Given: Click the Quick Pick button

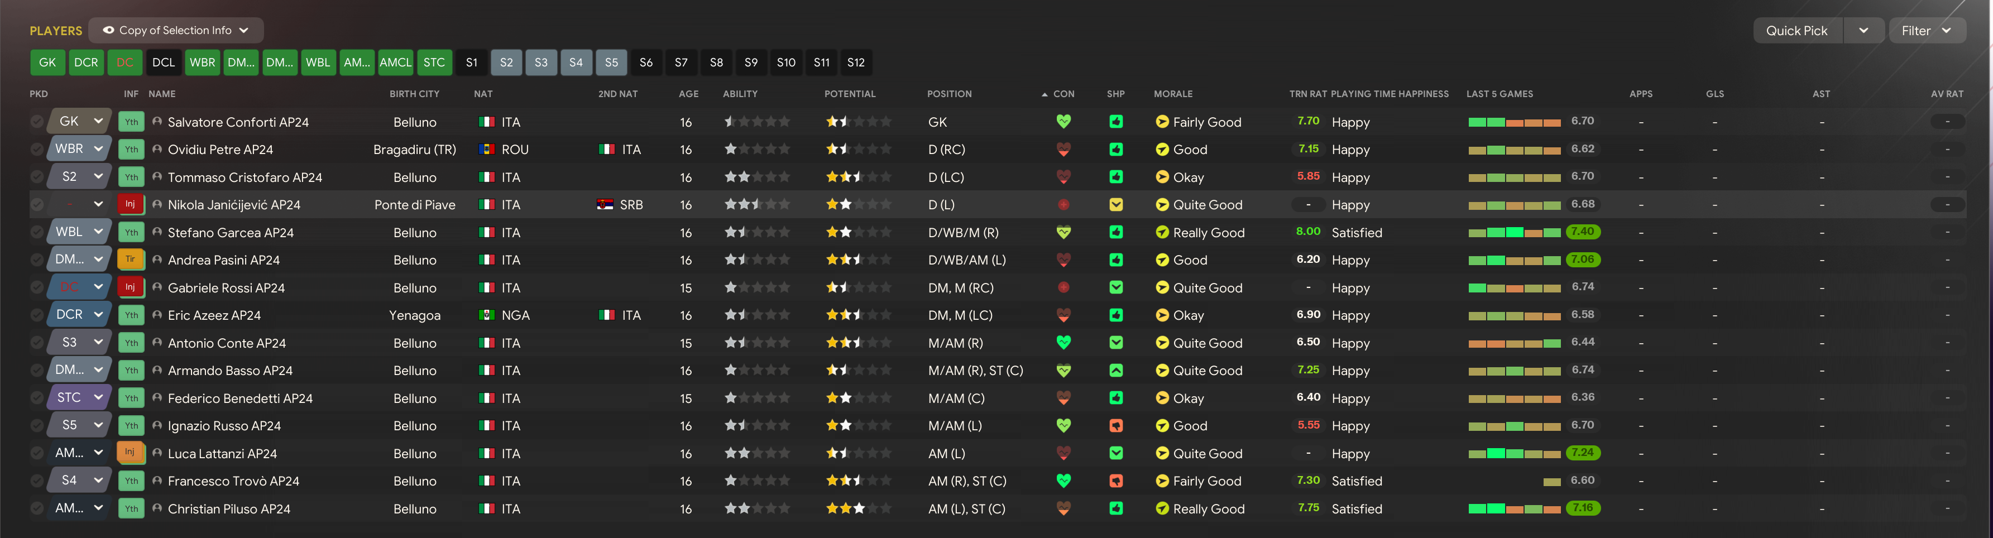Looking at the screenshot, I should (x=1796, y=30).
